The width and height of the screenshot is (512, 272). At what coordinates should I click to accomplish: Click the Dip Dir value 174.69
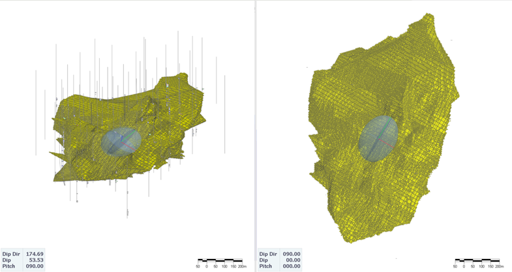coord(35,254)
